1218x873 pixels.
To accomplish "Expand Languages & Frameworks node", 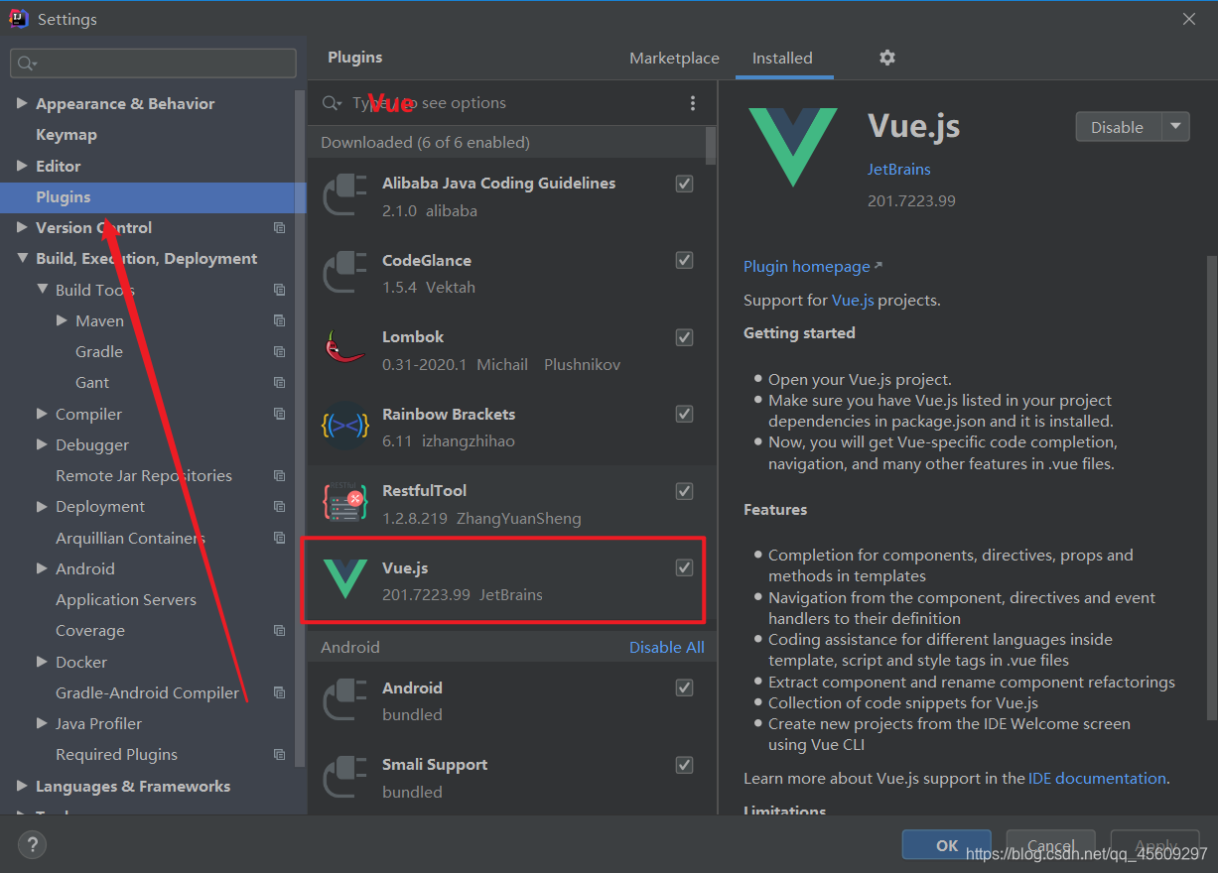I will pos(22,786).
